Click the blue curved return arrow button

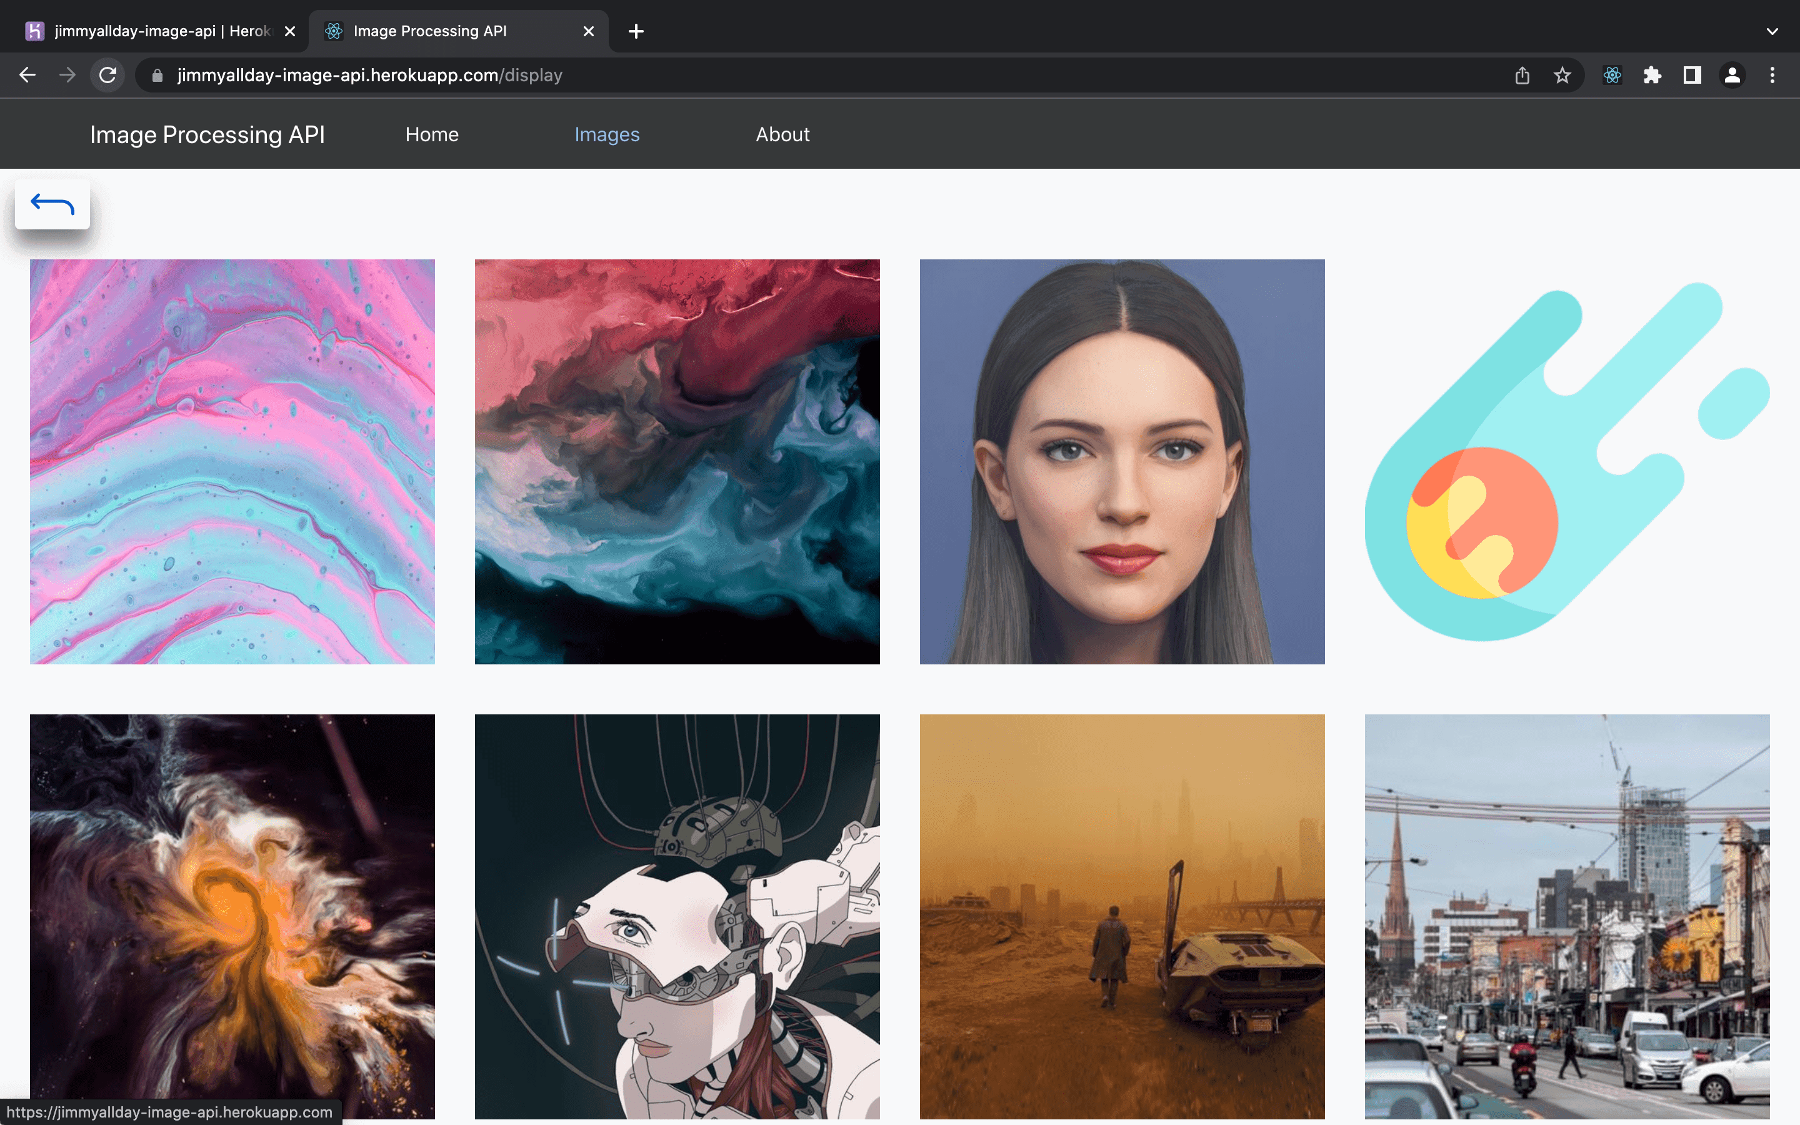(x=52, y=204)
